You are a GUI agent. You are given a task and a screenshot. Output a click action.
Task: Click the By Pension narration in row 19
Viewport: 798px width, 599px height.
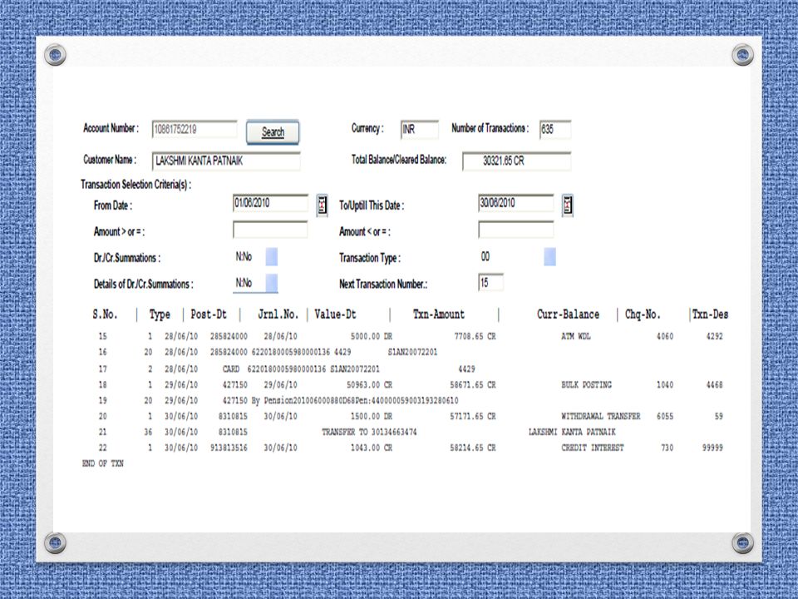coord(355,400)
